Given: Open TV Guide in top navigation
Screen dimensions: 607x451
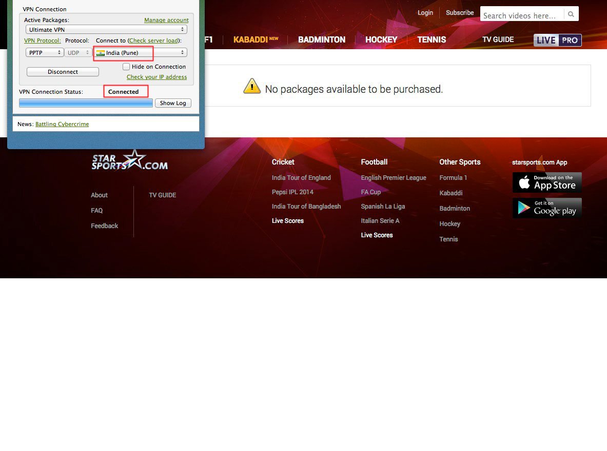Looking at the screenshot, I should click(498, 39).
